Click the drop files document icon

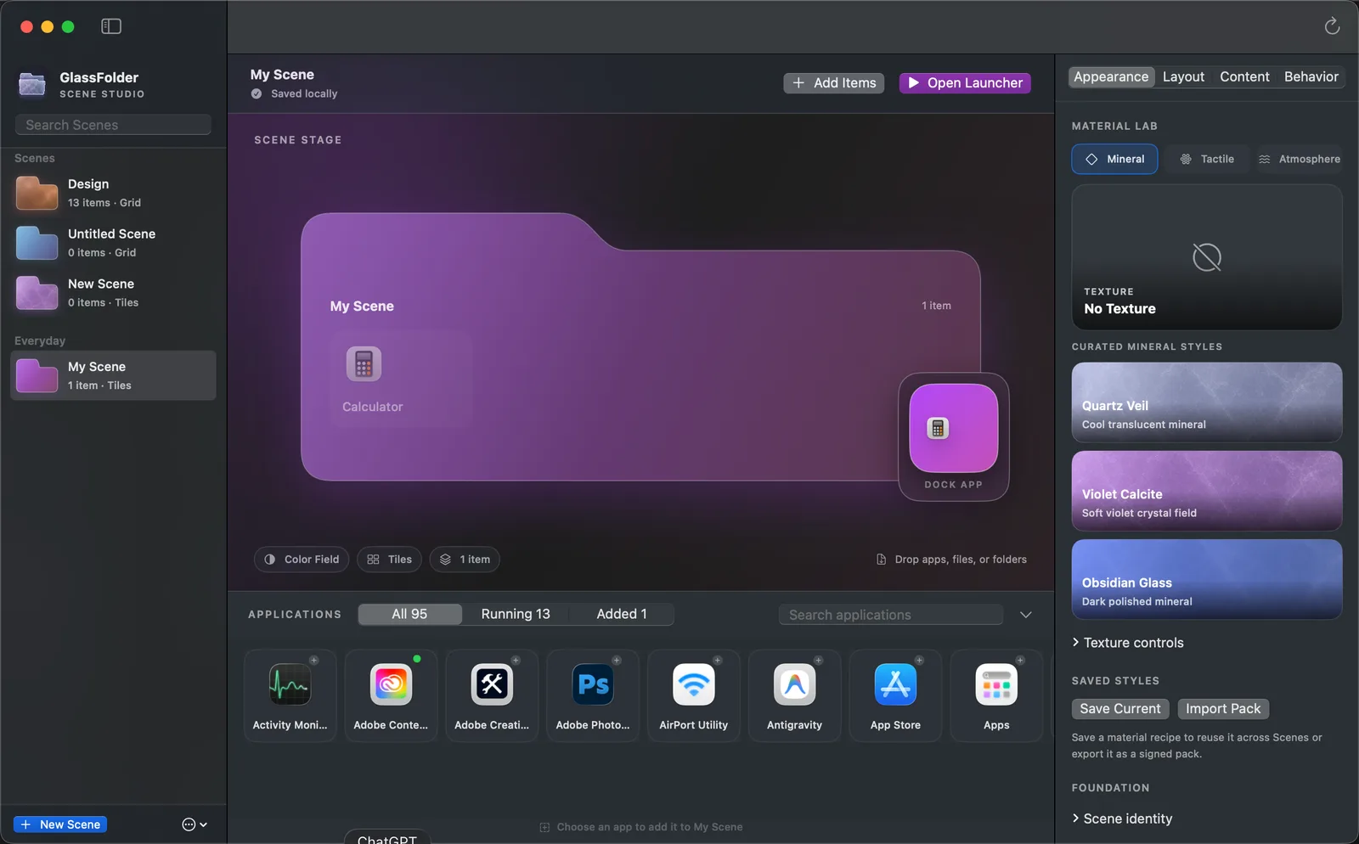point(881,560)
